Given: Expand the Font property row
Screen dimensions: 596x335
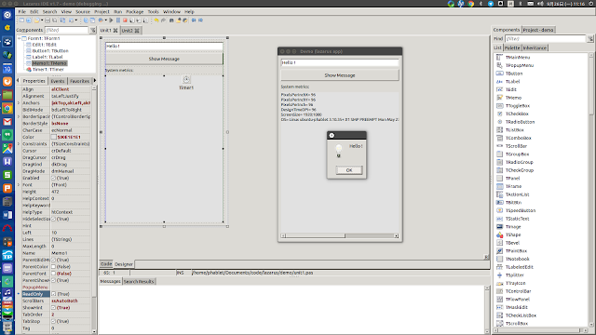Looking at the screenshot, I should 19,185.
